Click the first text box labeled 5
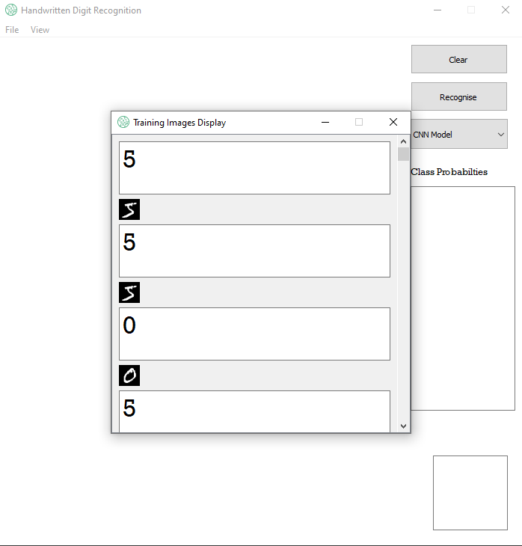The image size is (522, 546). coord(254,168)
